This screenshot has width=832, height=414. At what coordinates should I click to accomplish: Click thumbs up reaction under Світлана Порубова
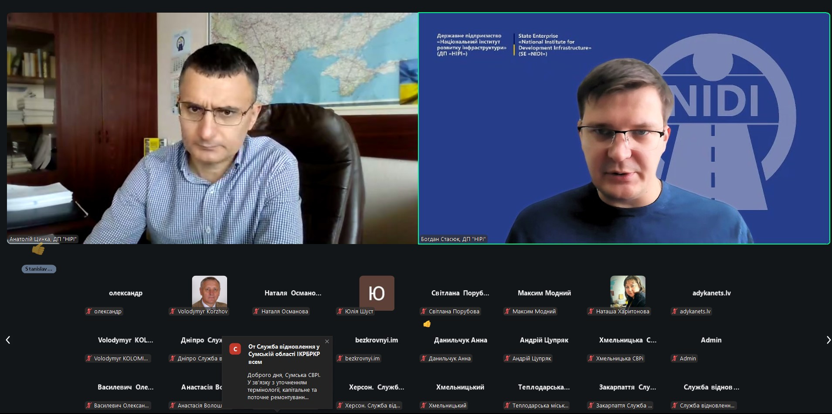[427, 324]
